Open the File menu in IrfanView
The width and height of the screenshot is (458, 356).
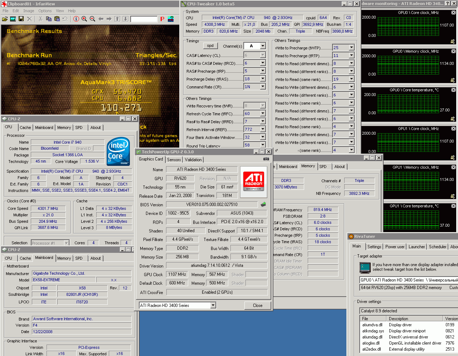(5, 11)
